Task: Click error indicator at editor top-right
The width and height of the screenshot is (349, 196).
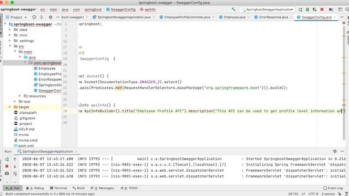Action: (x=344, y=23)
